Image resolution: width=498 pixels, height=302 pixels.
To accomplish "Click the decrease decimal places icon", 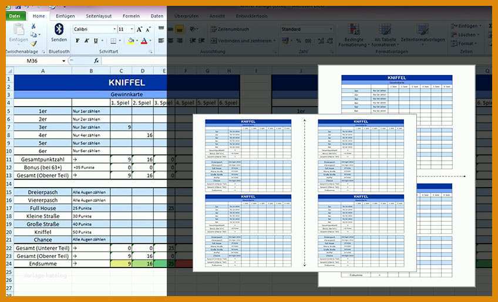I will point(330,41).
